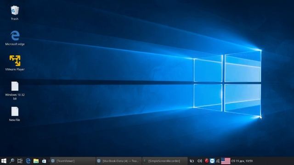
Task: Select the New File document icon
Action: click(15, 111)
